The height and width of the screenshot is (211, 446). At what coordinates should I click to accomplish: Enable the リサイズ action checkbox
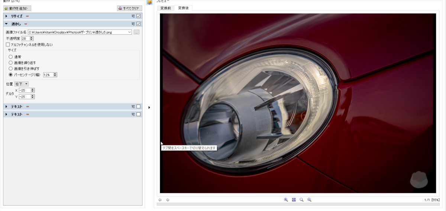point(139,16)
